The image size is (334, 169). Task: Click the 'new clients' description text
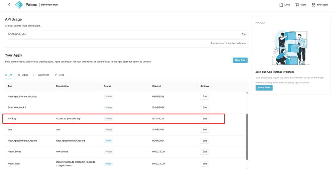[x=62, y=151]
